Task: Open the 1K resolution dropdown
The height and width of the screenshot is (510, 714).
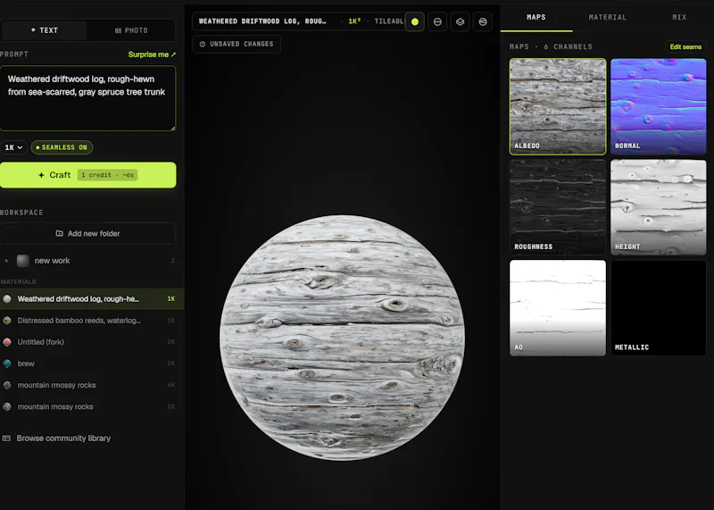Action: coord(13,147)
